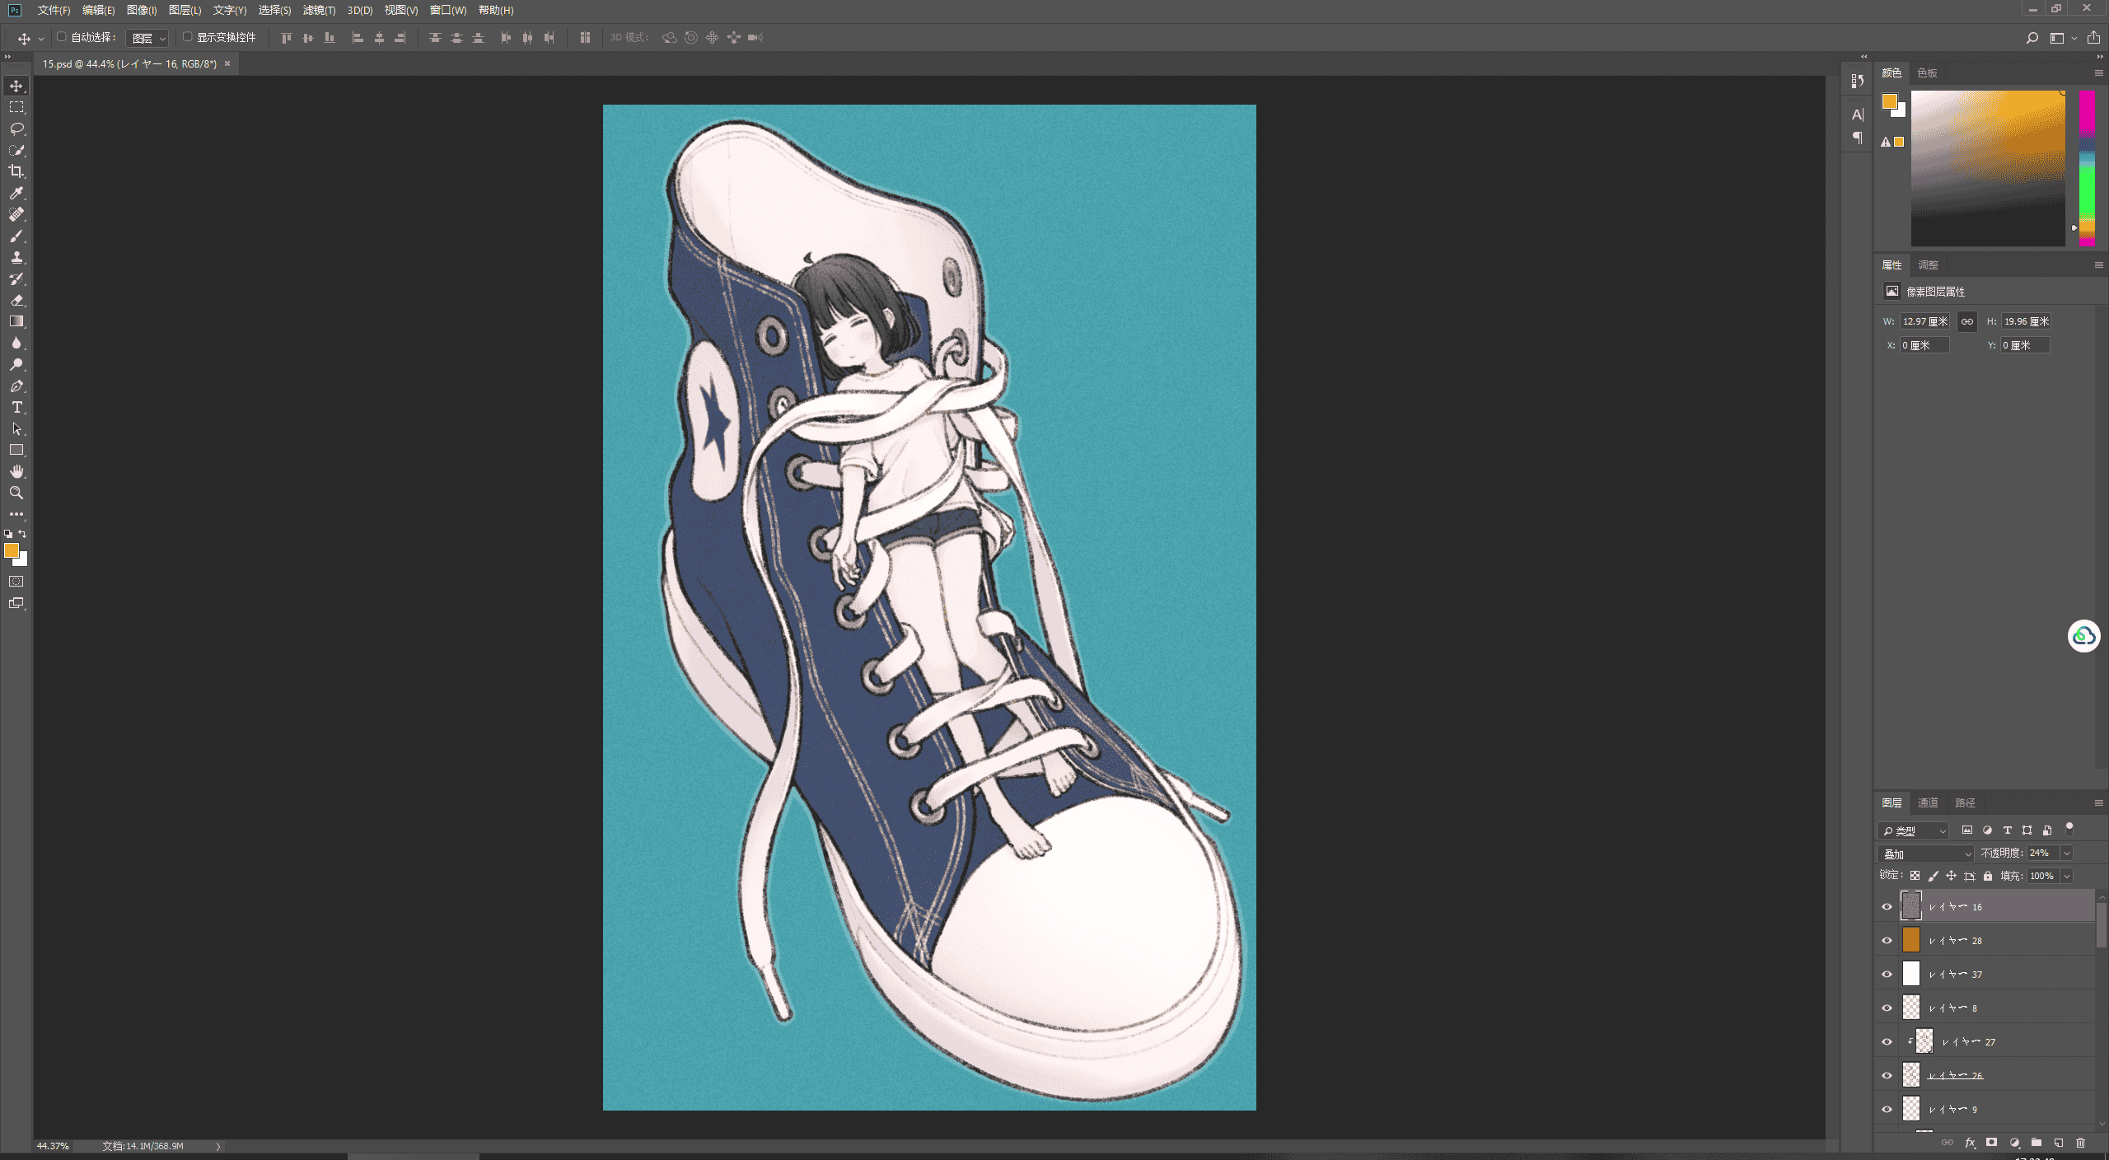Create a new group folder in Layers panel
The width and height of the screenshot is (2109, 1160).
[x=2037, y=1143]
